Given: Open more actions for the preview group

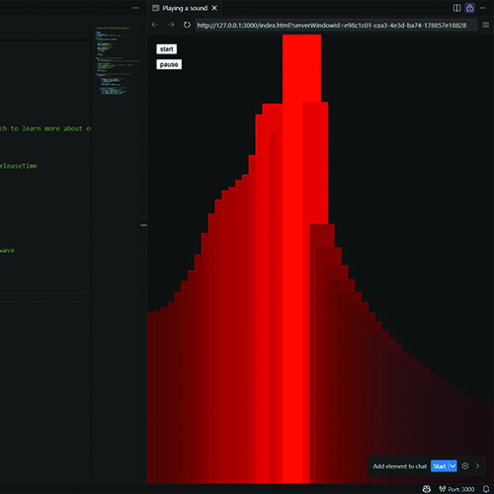Looking at the screenshot, I should coord(483,8).
